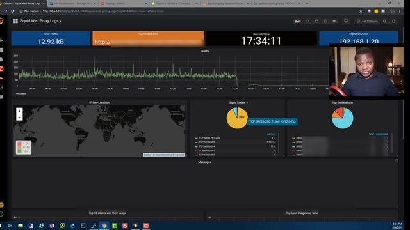
Task: Click the dashboards grid icon beside the title
Action: point(15,21)
